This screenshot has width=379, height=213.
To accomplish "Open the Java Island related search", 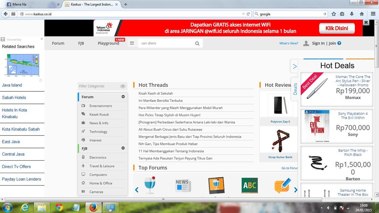I will 12,85.
